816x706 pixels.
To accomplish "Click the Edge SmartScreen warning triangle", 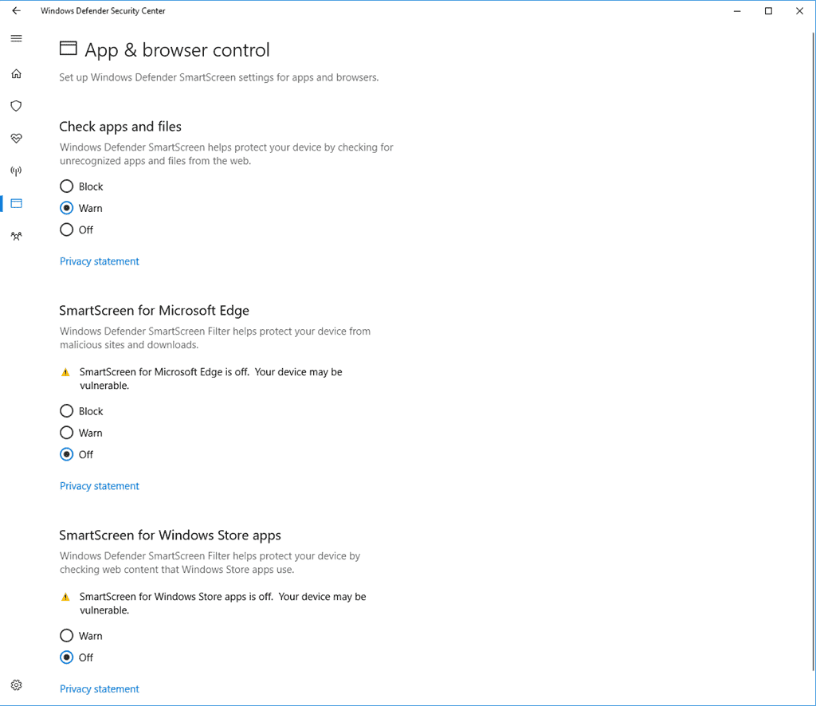I will 65,372.
